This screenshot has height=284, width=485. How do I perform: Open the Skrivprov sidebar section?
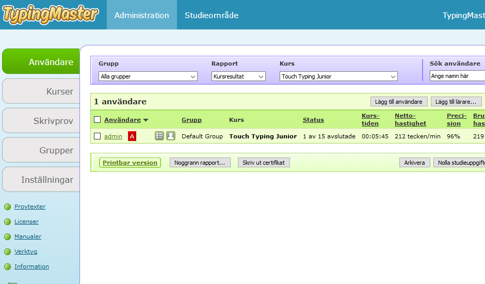(x=41, y=120)
